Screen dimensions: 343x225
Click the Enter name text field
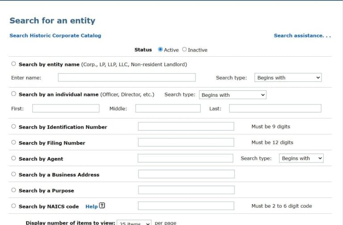pyautogui.click(x=126, y=78)
